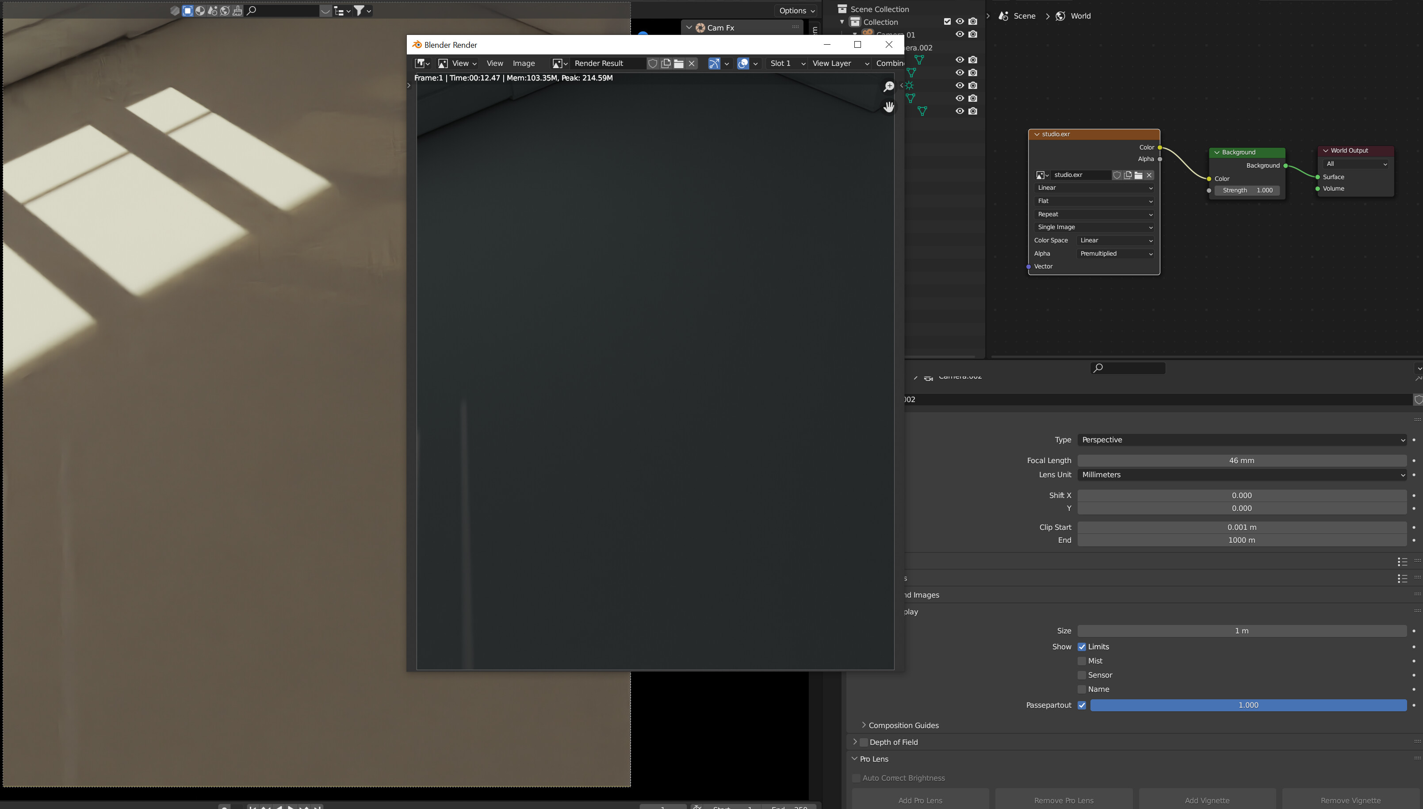The image size is (1423, 809).
Task: Click the filter funnel icon in the top toolbar
Action: (x=359, y=10)
